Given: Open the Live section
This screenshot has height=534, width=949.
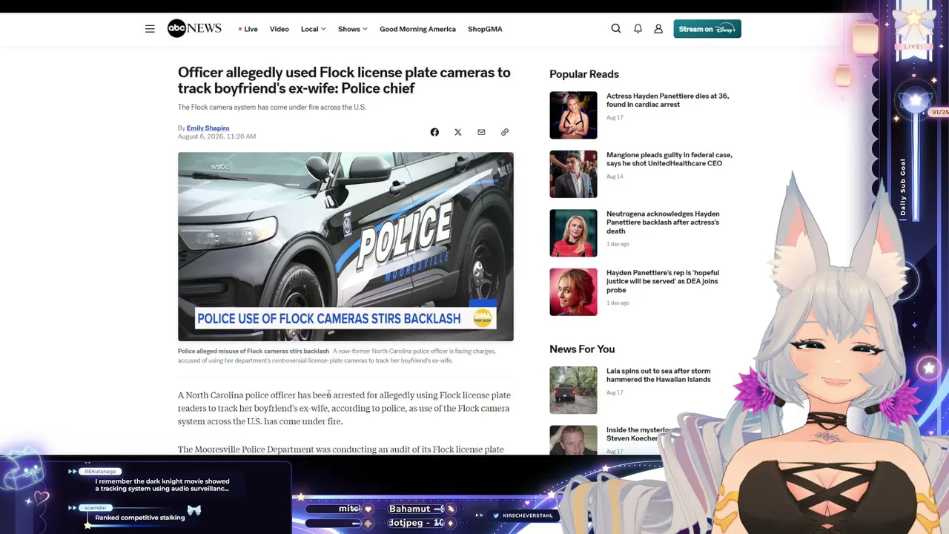Looking at the screenshot, I should coord(248,29).
